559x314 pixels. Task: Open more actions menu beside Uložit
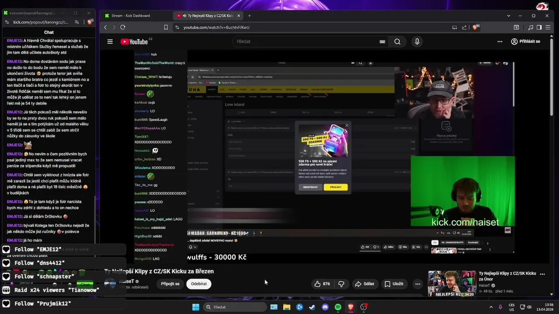click(x=418, y=284)
